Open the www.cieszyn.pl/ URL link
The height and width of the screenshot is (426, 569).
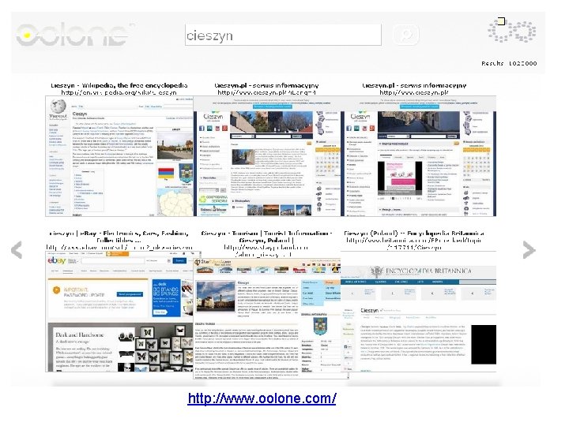pyautogui.click(x=414, y=92)
